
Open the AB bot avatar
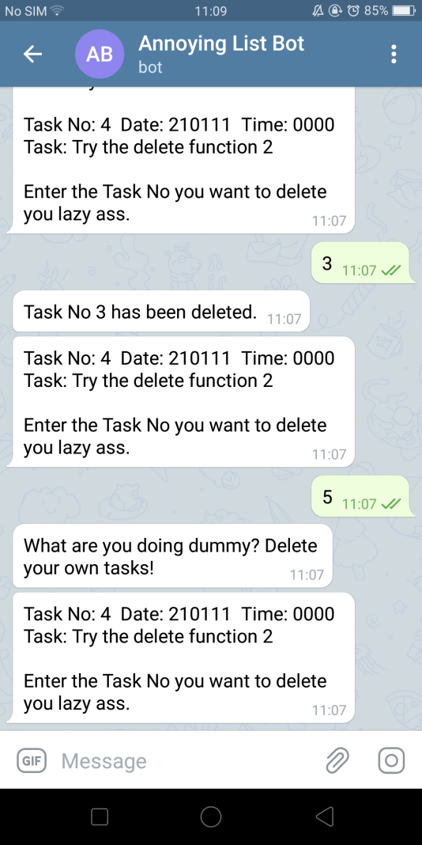pyautogui.click(x=100, y=55)
